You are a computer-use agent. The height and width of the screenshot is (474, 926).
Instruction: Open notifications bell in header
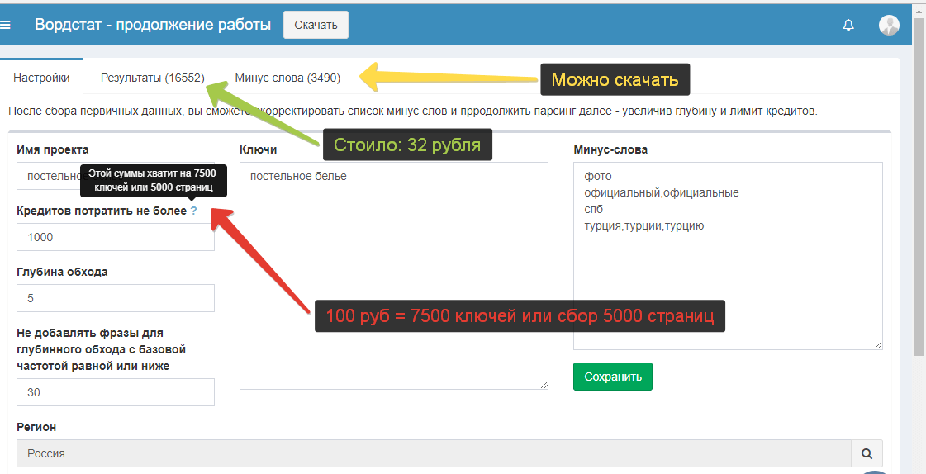click(x=848, y=25)
